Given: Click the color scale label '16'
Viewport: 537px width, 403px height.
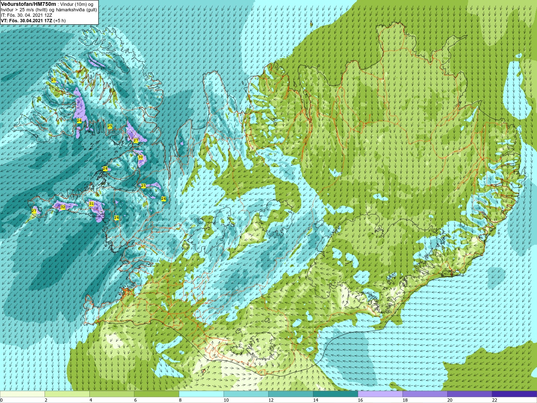Looking at the screenshot, I should click(x=360, y=400).
